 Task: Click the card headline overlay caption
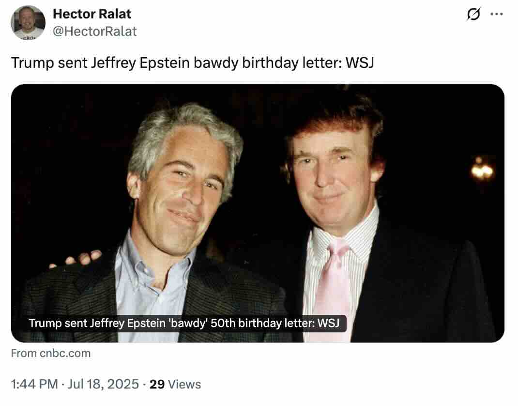point(184,323)
